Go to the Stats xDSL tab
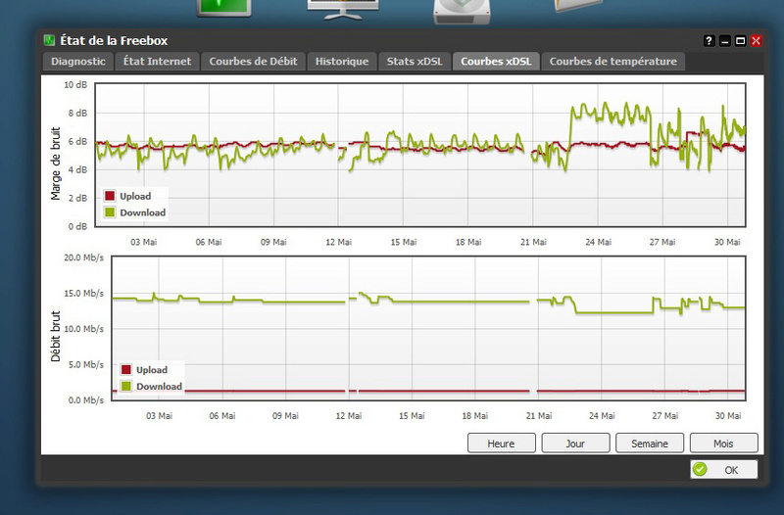This screenshot has height=515, width=784. 415,62
